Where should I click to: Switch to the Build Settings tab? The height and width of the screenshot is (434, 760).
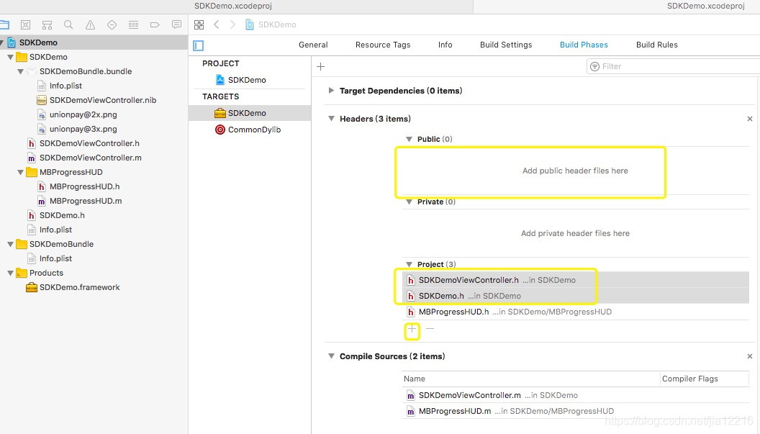pyautogui.click(x=506, y=45)
